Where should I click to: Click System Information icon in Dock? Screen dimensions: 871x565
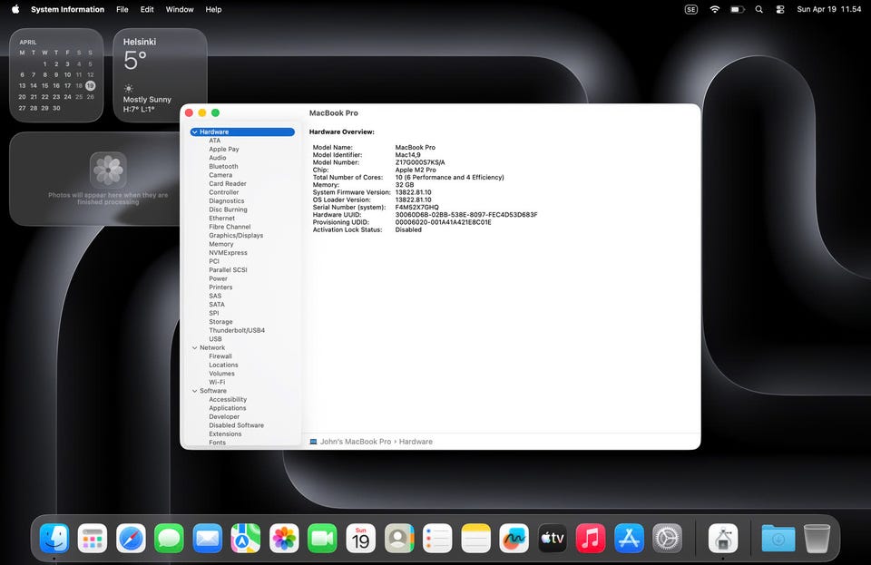(x=723, y=539)
